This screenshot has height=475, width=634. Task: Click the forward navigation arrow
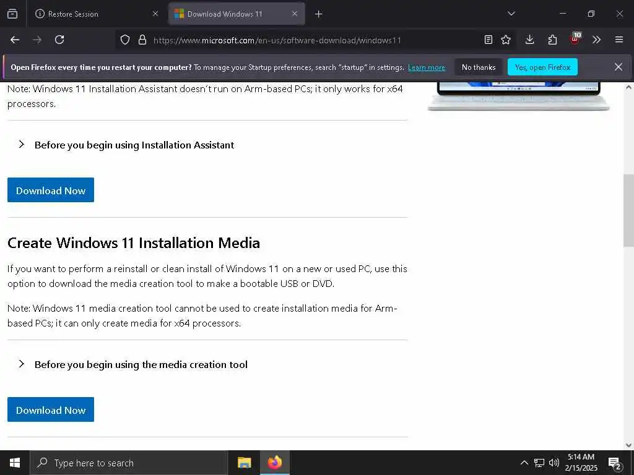(37, 40)
